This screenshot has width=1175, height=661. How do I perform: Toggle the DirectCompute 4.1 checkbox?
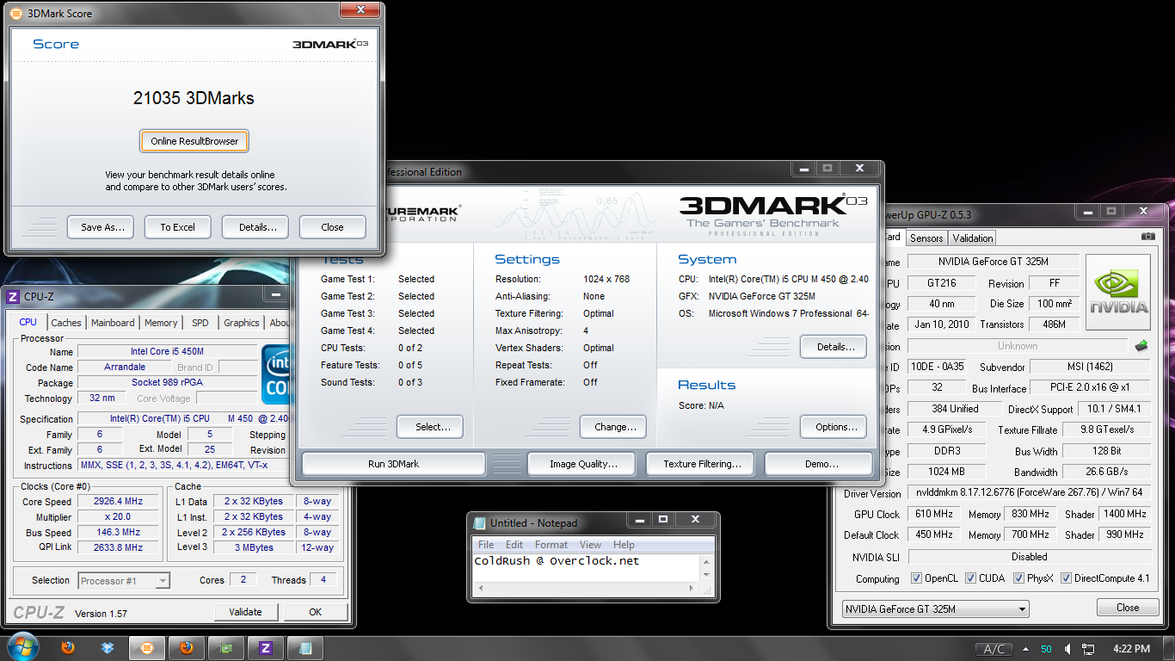(x=1066, y=578)
